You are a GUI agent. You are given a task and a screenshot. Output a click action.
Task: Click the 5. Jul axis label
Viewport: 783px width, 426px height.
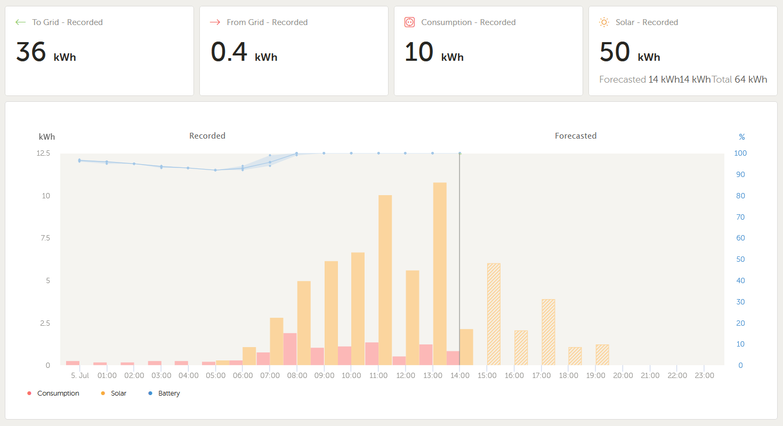(80, 375)
